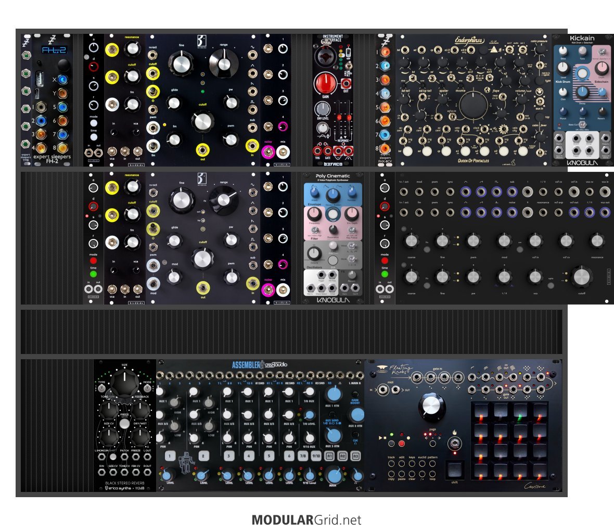Viewport: 614px width, 531px height.
Task: Click the ENV LEVEL knob on Befaco
Action: pyautogui.click(x=323, y=109)
